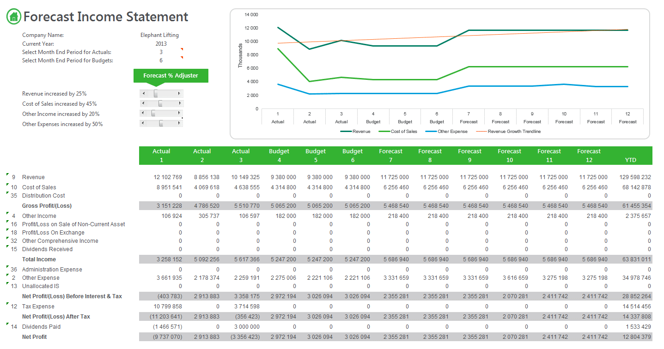Click the Tax Expense row label
The width and height of the screenshot is (664, 349).
tap(38, 307)
